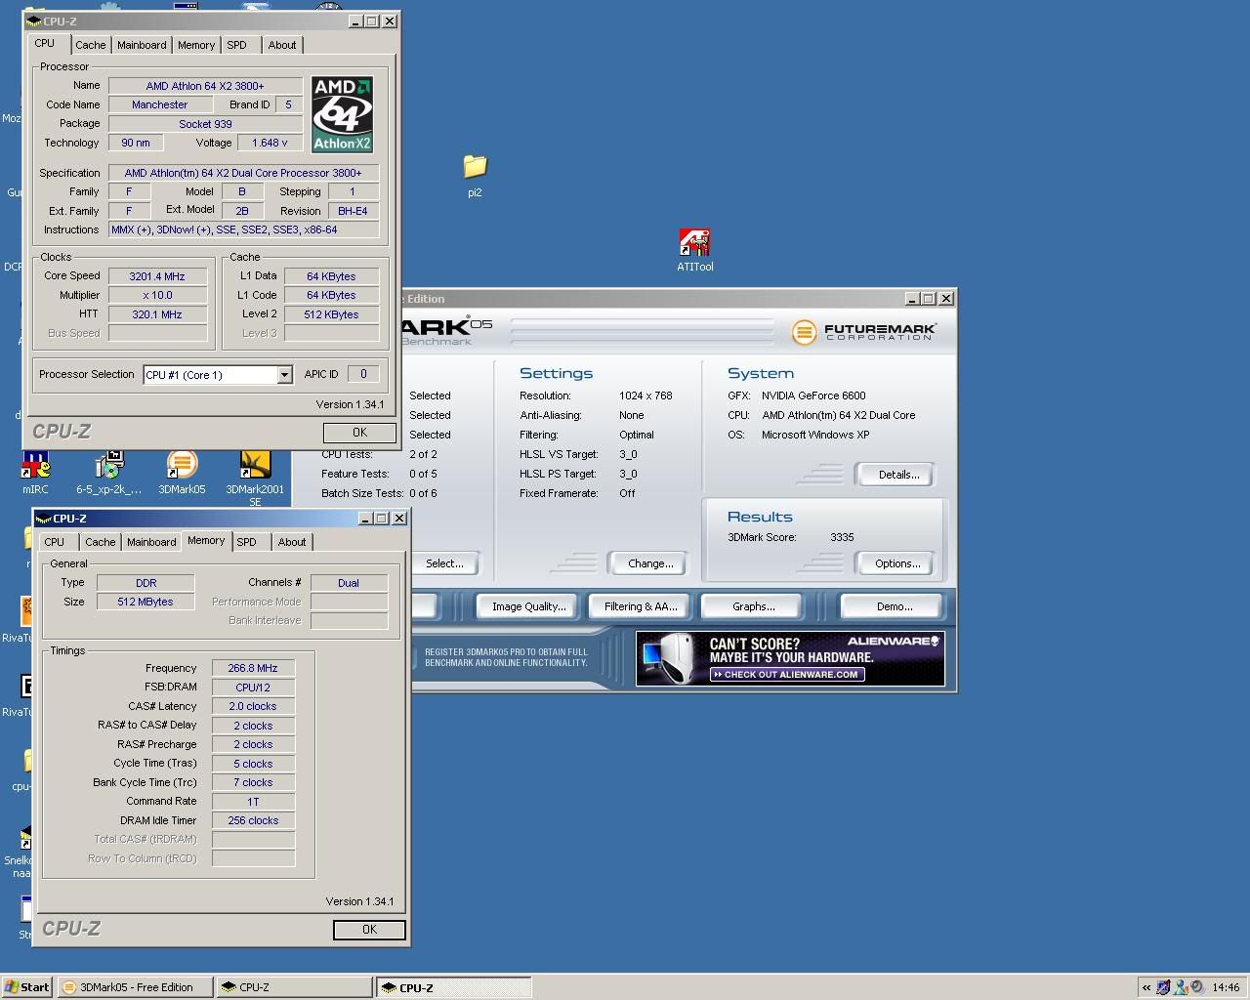The width and height of the screenshot is (1250, 1000).
Task: Click the Instructions field listing MMX, SSE
Action: tap(243, 230)
